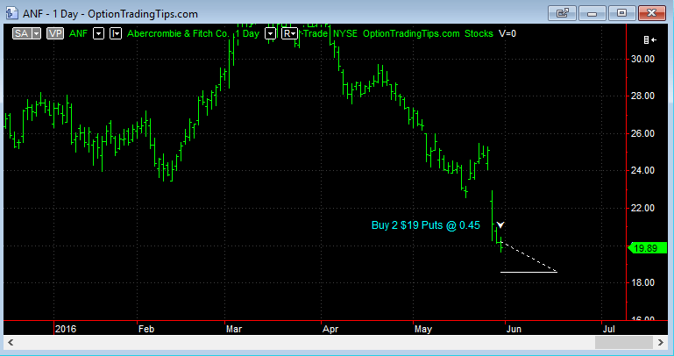Click the V=0 volume indicator
674x356 pixels.
pyautogui.click(x=507, y=33)
